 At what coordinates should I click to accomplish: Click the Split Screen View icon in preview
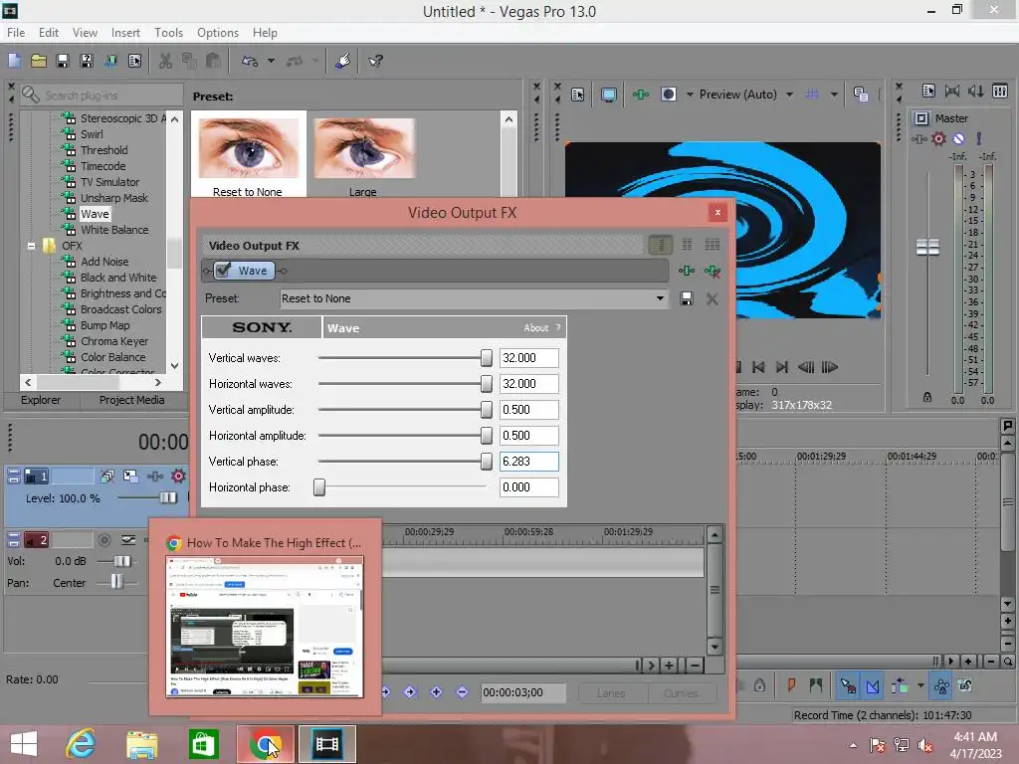(668, 95)
